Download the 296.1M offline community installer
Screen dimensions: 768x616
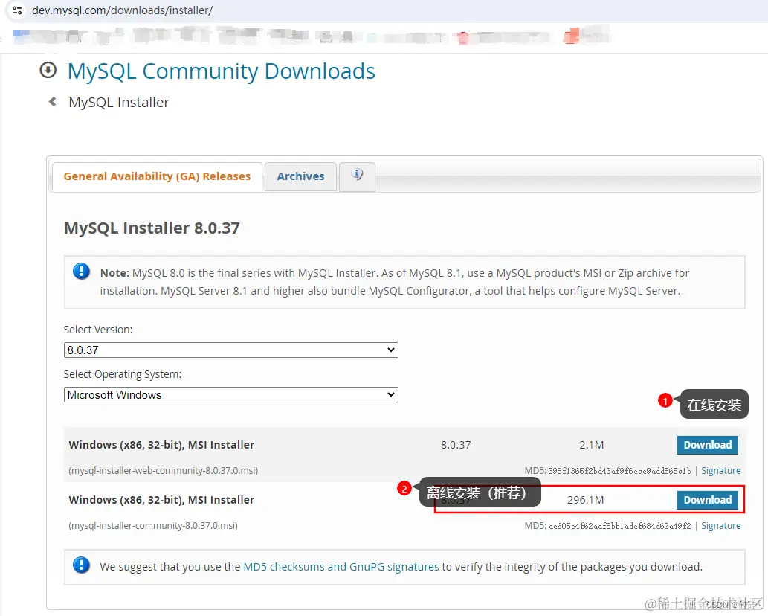click(707, 500)
